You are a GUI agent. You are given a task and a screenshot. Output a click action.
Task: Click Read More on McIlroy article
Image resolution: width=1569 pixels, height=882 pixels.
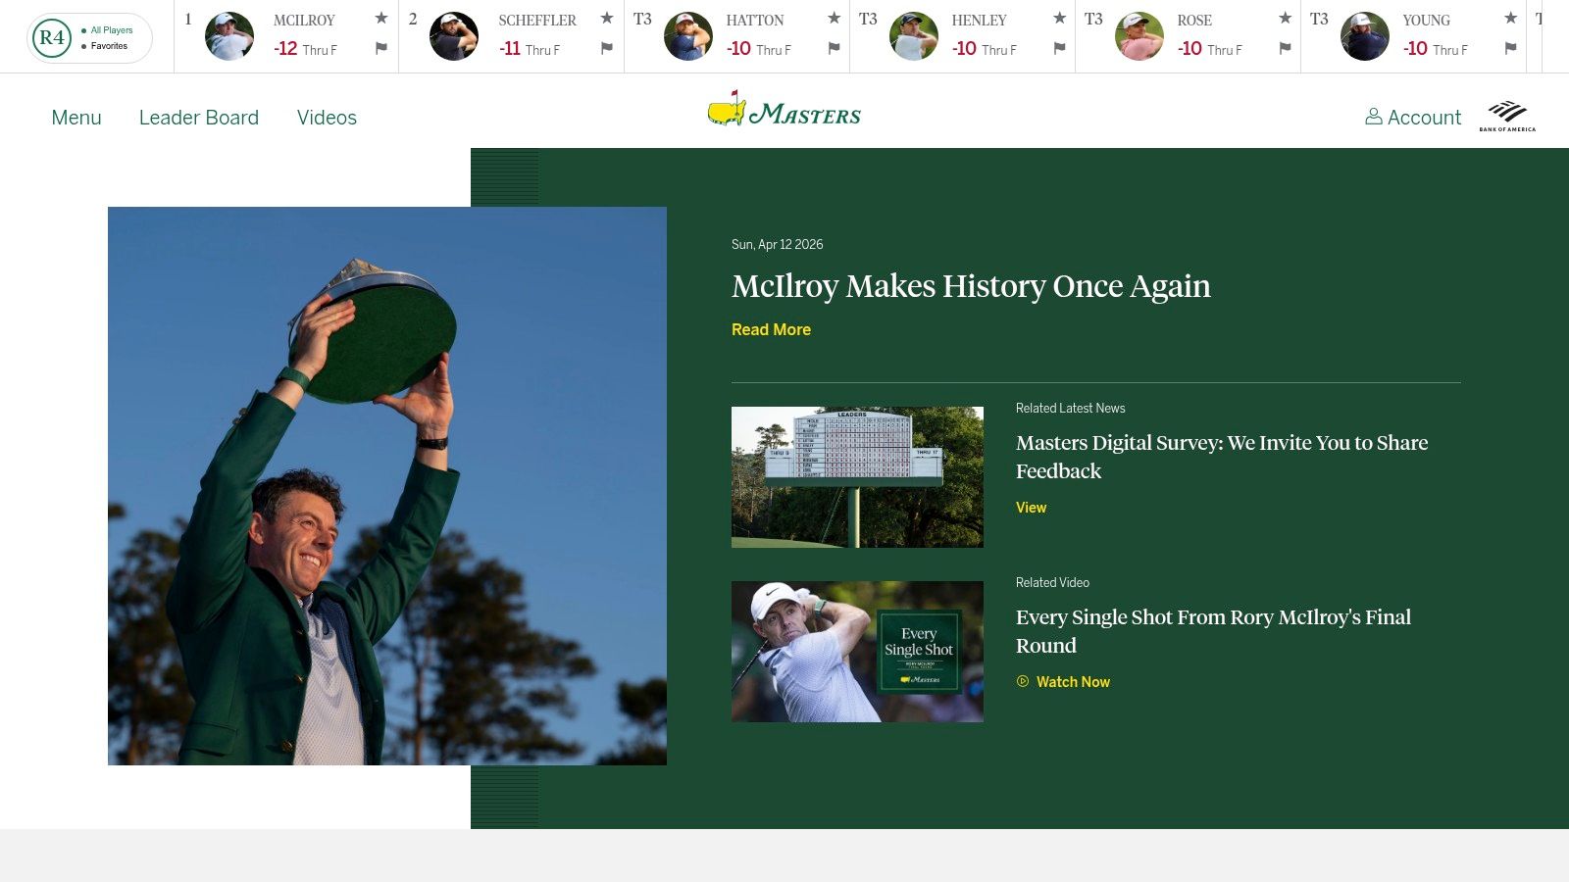[x=771, y=329]
